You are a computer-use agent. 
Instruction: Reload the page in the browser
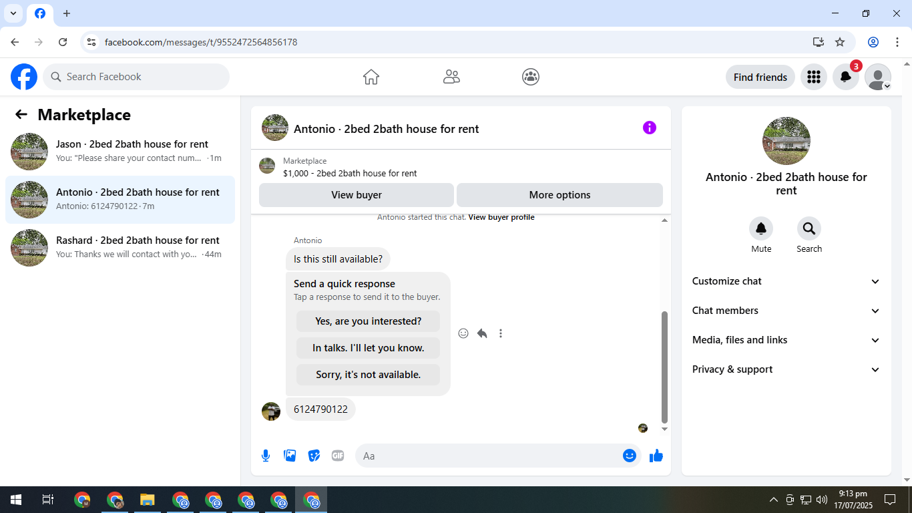pyautogui.click(x=63, y=42)
